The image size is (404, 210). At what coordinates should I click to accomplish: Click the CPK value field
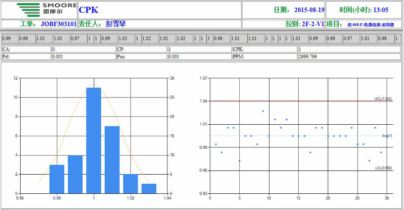tap(349, 49)
